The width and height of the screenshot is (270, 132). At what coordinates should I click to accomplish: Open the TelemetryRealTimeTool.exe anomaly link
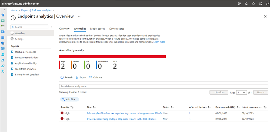(x=124, y=113)
